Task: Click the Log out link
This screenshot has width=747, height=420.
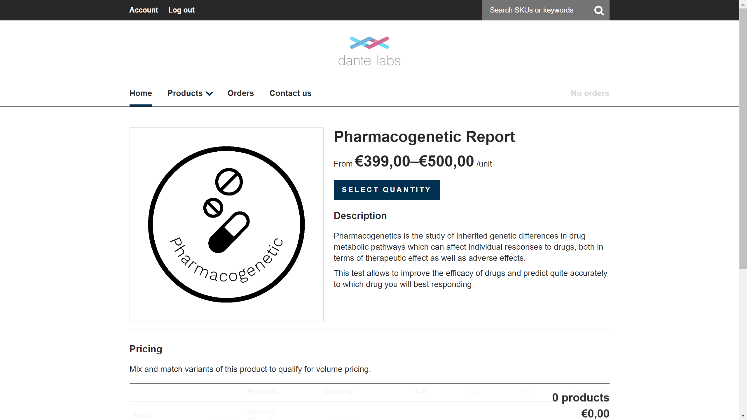Action: point(181,10)
